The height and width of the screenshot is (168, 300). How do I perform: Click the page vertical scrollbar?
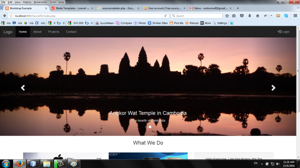coord(298,71)
